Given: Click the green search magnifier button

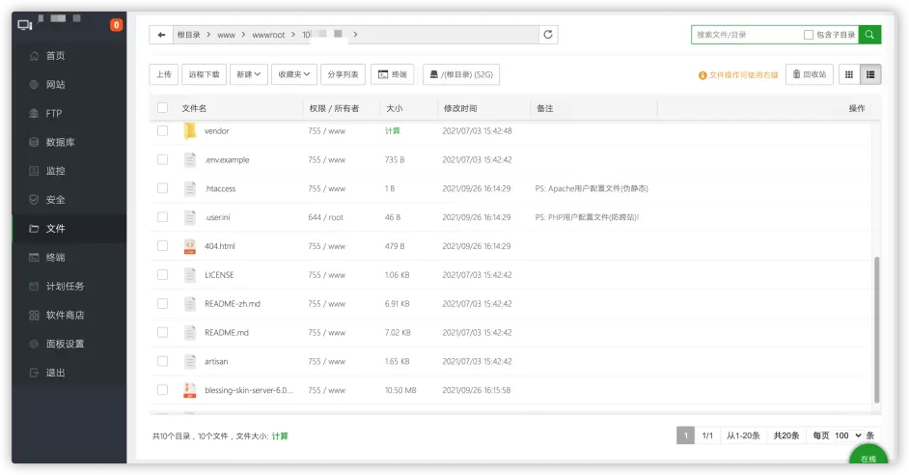Looking at the screenshot, I should pos(869,35).
